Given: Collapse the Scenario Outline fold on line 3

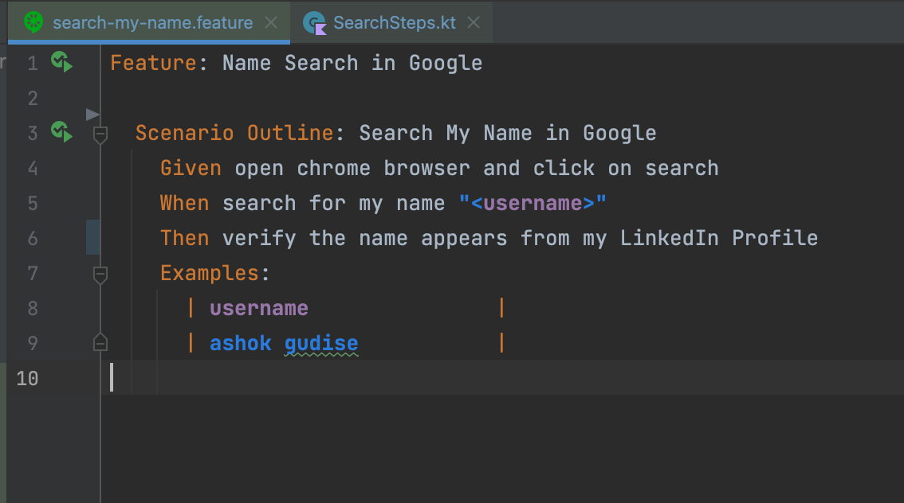Looking at the screenshot, I should tap(100, 134).
